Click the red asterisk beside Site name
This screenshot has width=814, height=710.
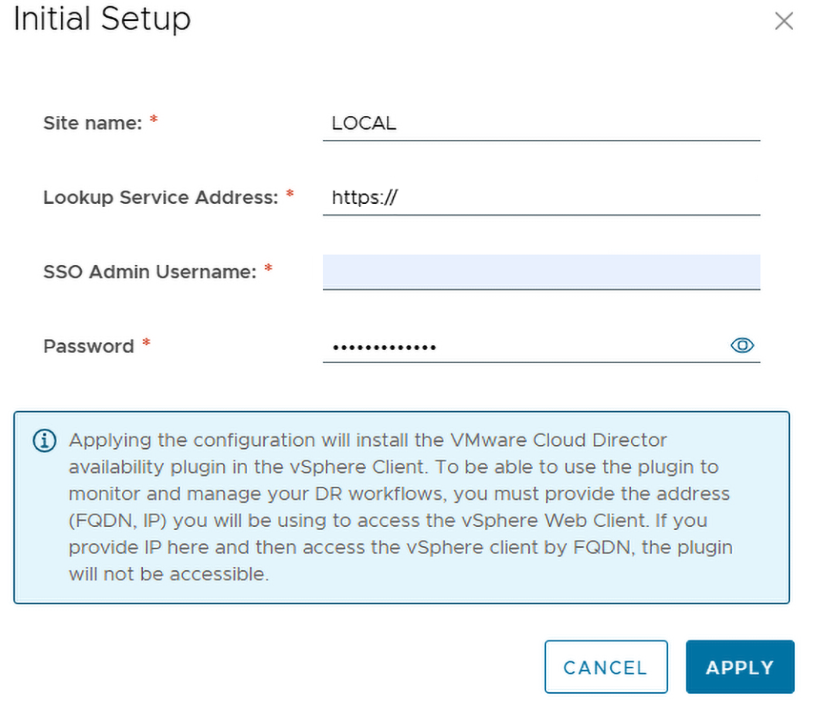(x=154, y=121)
